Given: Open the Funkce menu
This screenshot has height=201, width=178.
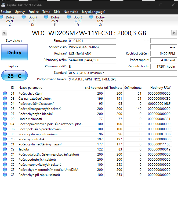Looking at the screenshot, I should (34, 12).
